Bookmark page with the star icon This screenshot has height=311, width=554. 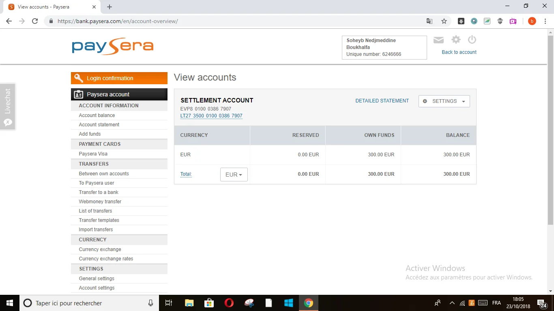tap(444, 21)
